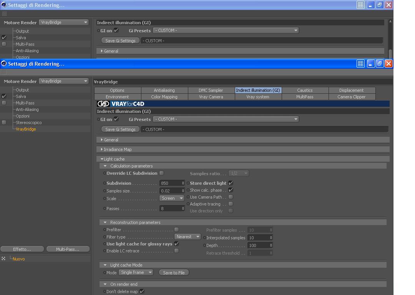Open Color Mapping tab
Image resolution: width=415 pixels, height=295 pixels.
pos(164,97)
